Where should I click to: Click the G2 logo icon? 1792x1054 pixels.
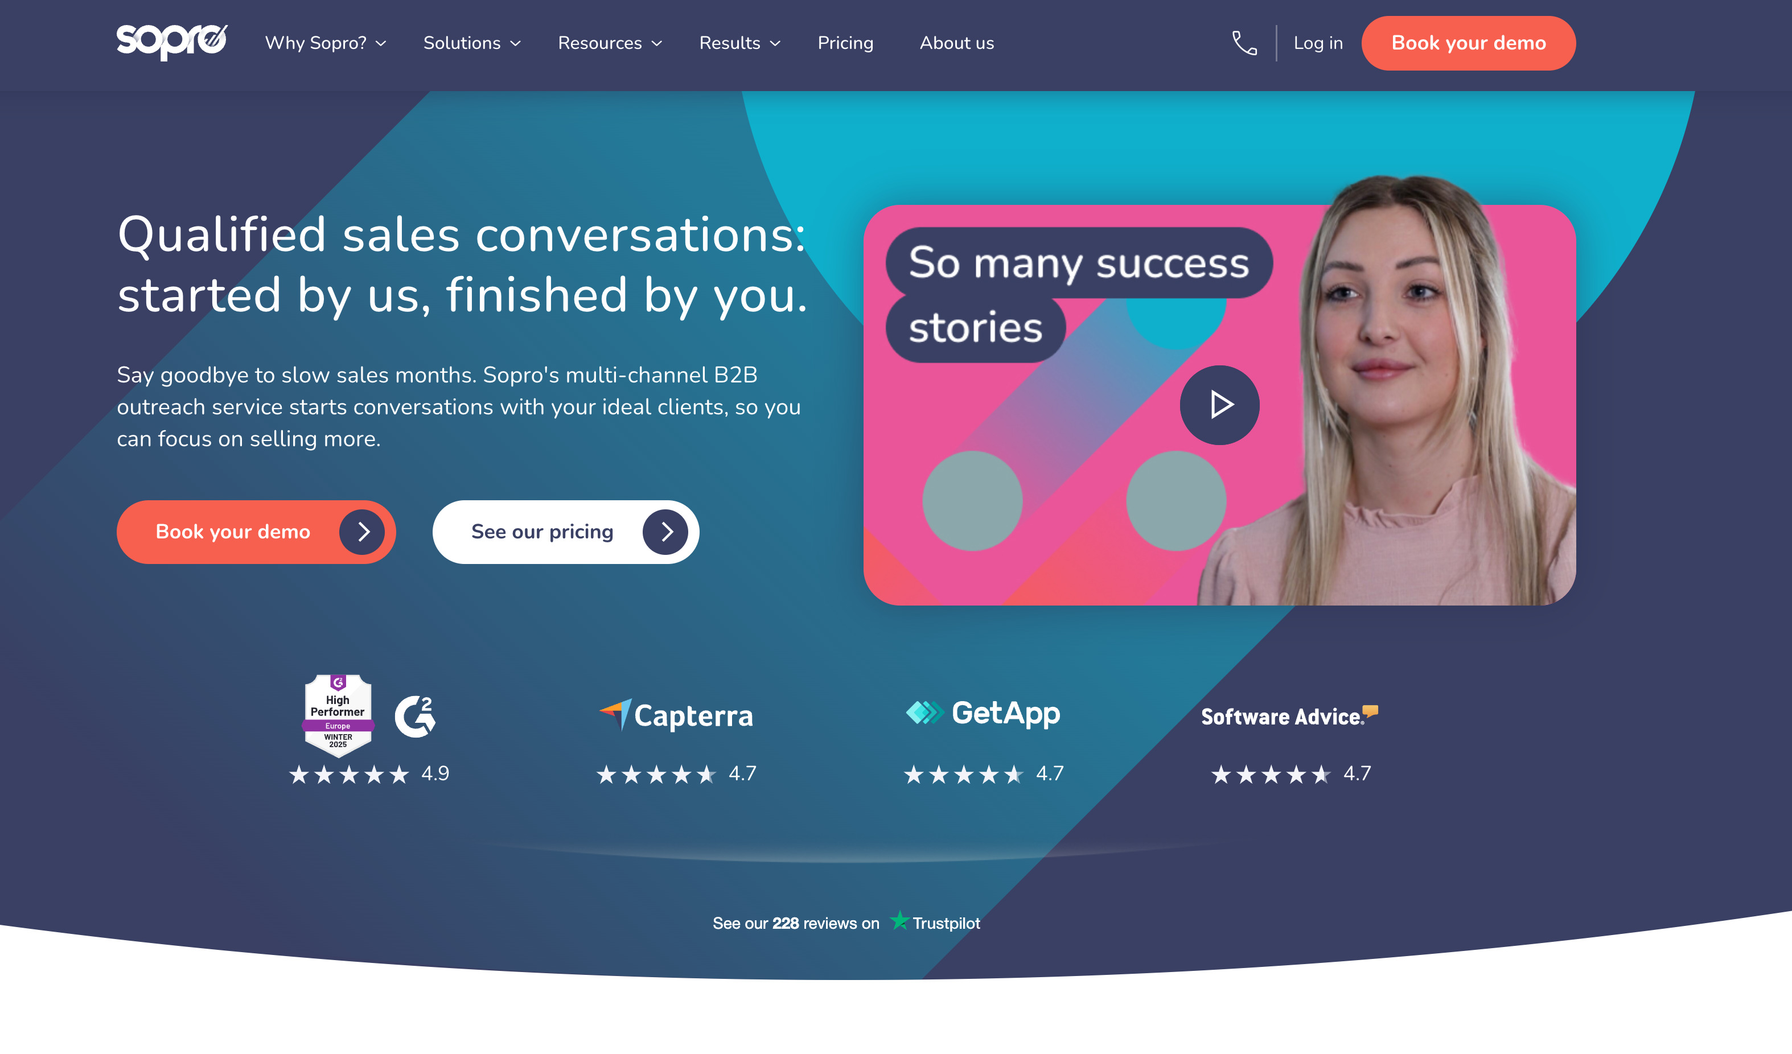[x=416, y=717]
